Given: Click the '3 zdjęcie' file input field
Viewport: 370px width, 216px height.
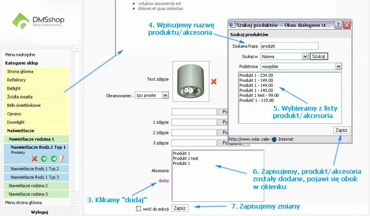Looking at the screenshot, I should point(194,143).
